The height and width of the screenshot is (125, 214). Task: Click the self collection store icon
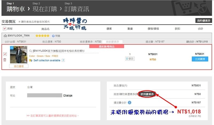pos(31,60)
